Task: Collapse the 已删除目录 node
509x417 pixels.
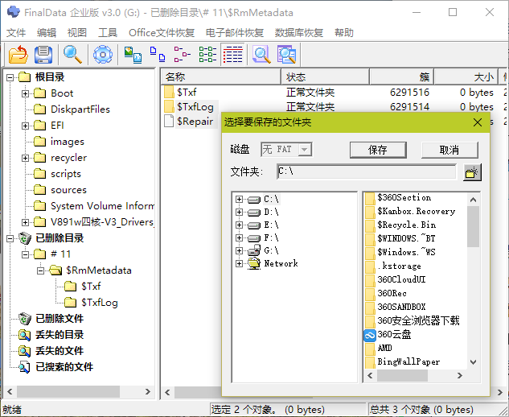Action: 10,238
